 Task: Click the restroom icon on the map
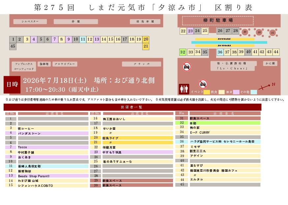(x=184, y=89)
